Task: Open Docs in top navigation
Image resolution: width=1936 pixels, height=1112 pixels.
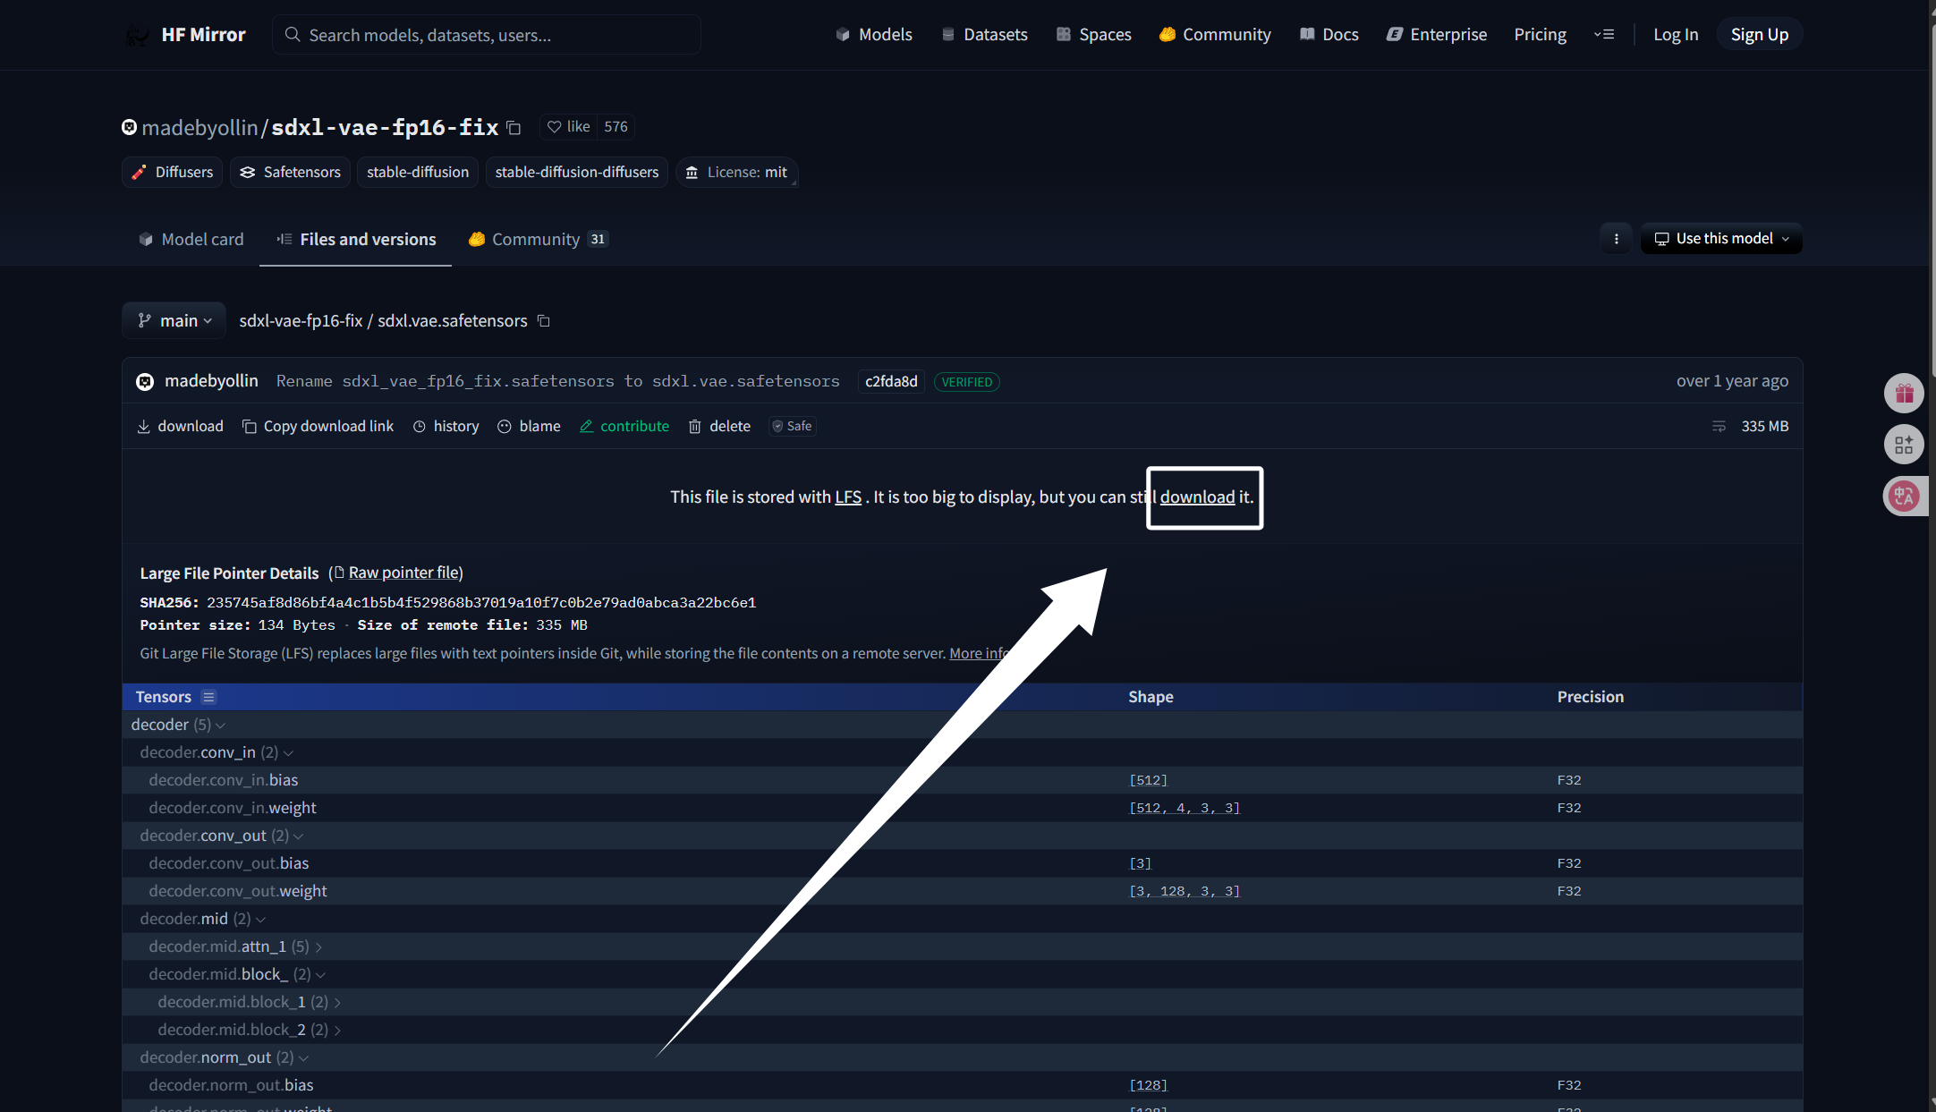Action: point(1329,35)
